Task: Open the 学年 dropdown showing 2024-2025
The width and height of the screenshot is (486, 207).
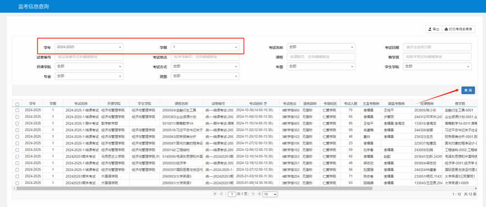Action: [x=89, y=47]
